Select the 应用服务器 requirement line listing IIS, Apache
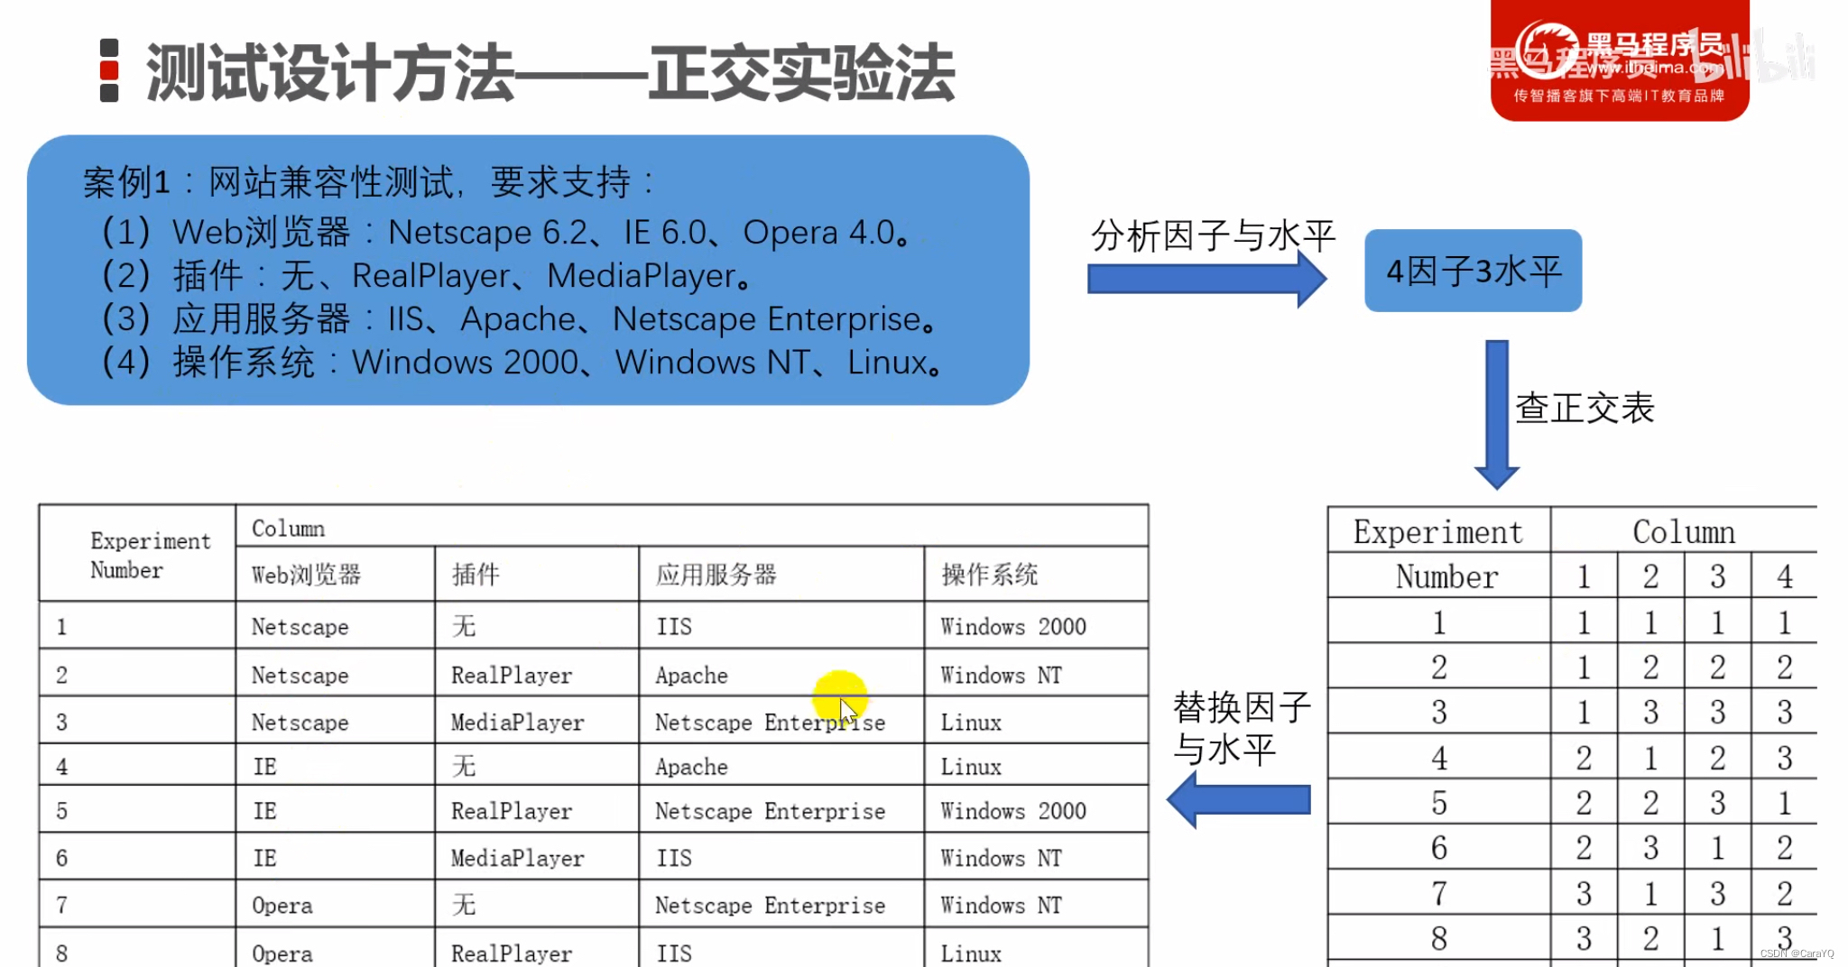 tap(519, 319)
